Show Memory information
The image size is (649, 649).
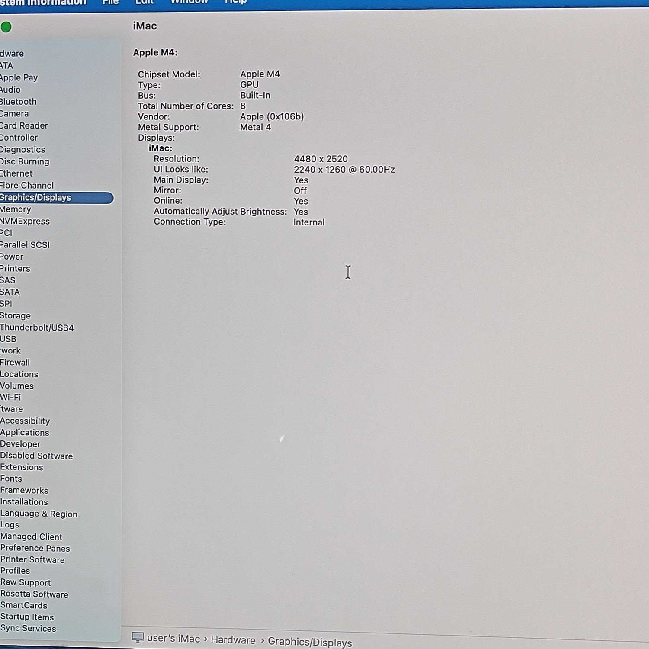16,209
